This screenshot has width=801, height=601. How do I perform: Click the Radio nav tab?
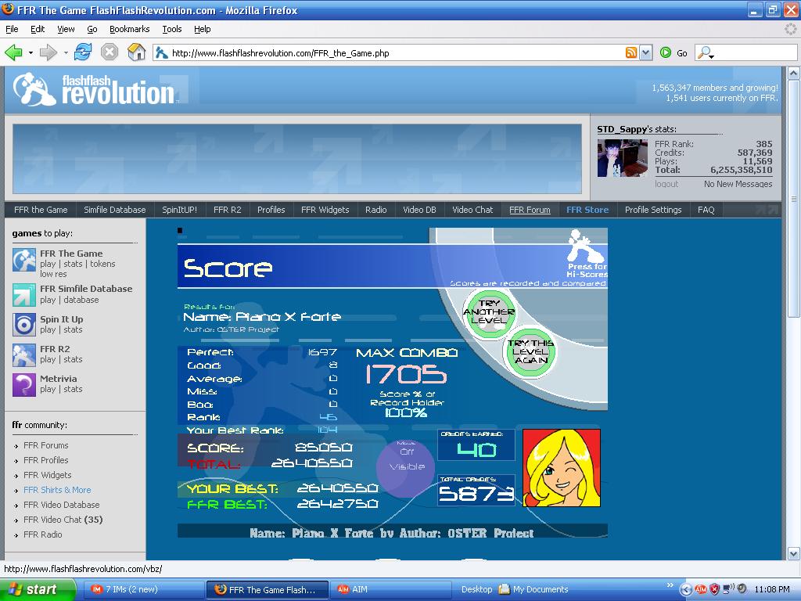point(376,210)
